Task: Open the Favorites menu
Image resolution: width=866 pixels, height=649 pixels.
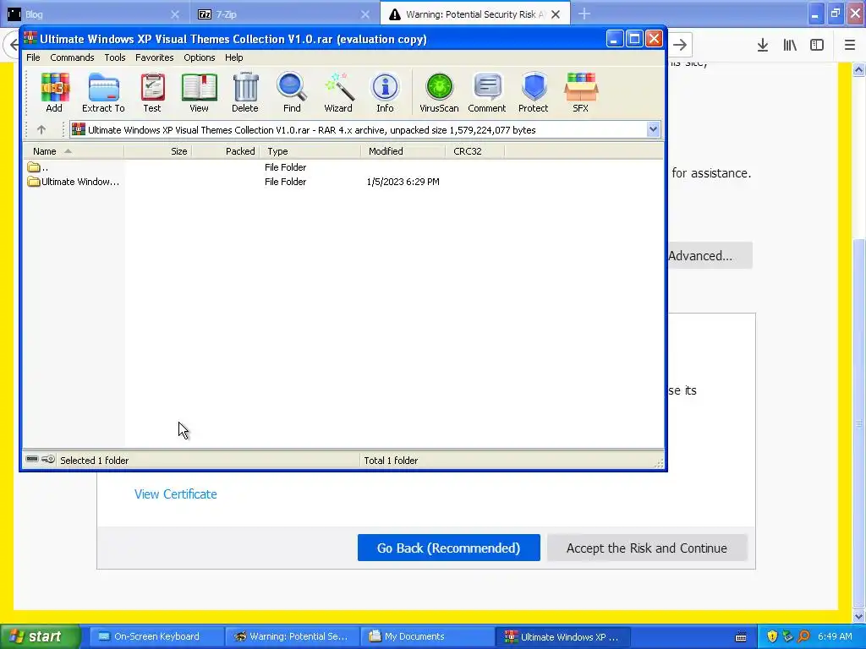Action: click(154, 57)
